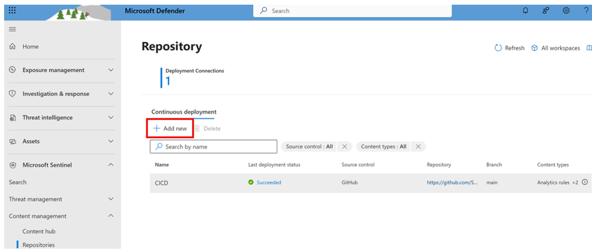Expand the Exposure management chevron
This screenshot has width=592, height=251.
111,70
